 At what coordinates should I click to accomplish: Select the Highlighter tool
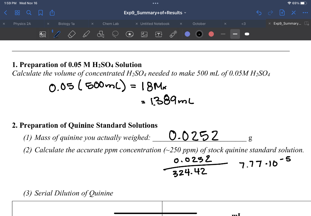click(86, 34)
